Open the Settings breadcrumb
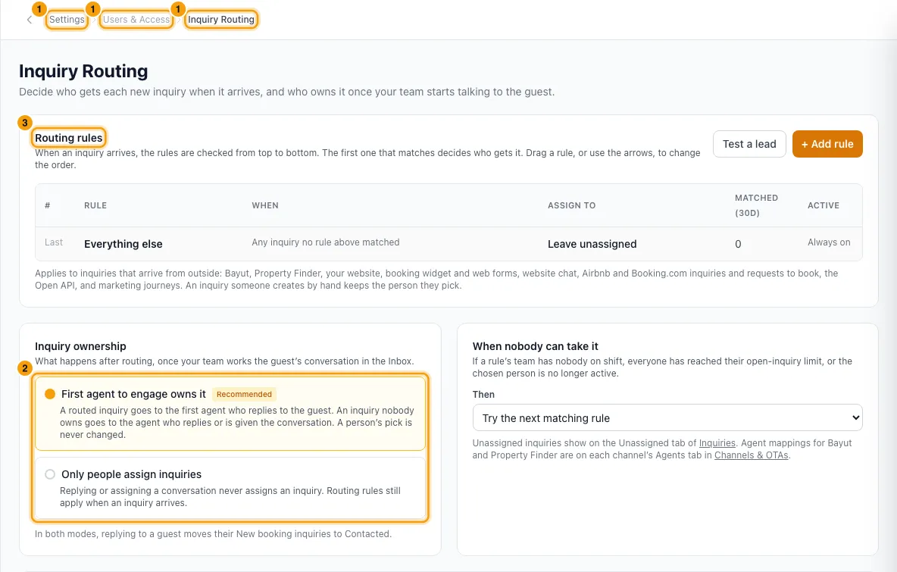Screen dimensions: 897x572 [67, 20]
